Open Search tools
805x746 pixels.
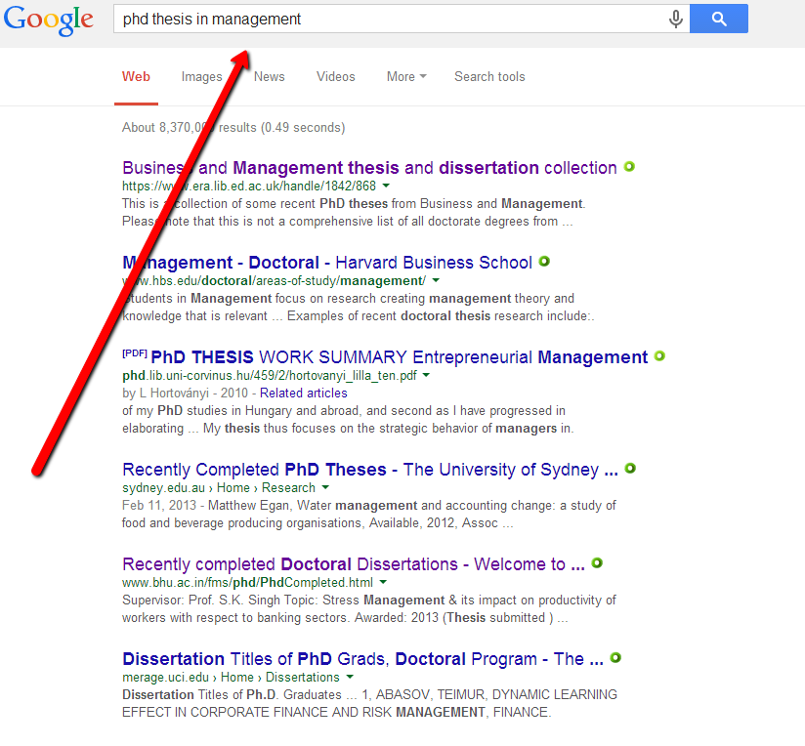(x=489, y=77)
